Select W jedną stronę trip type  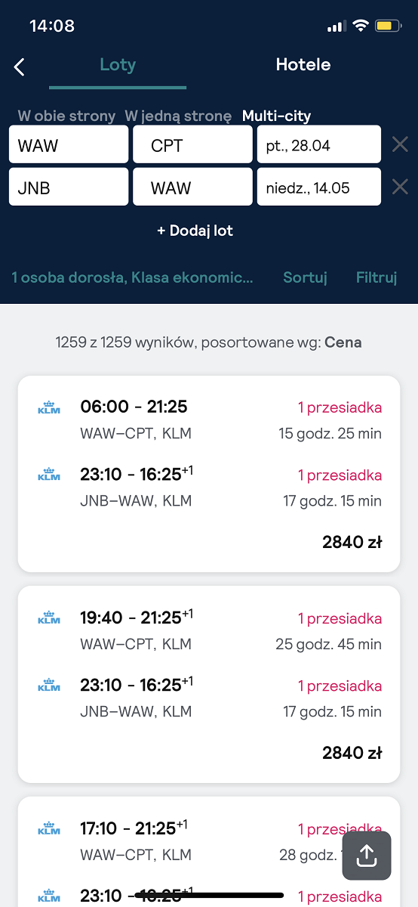(x=178, y=116)
